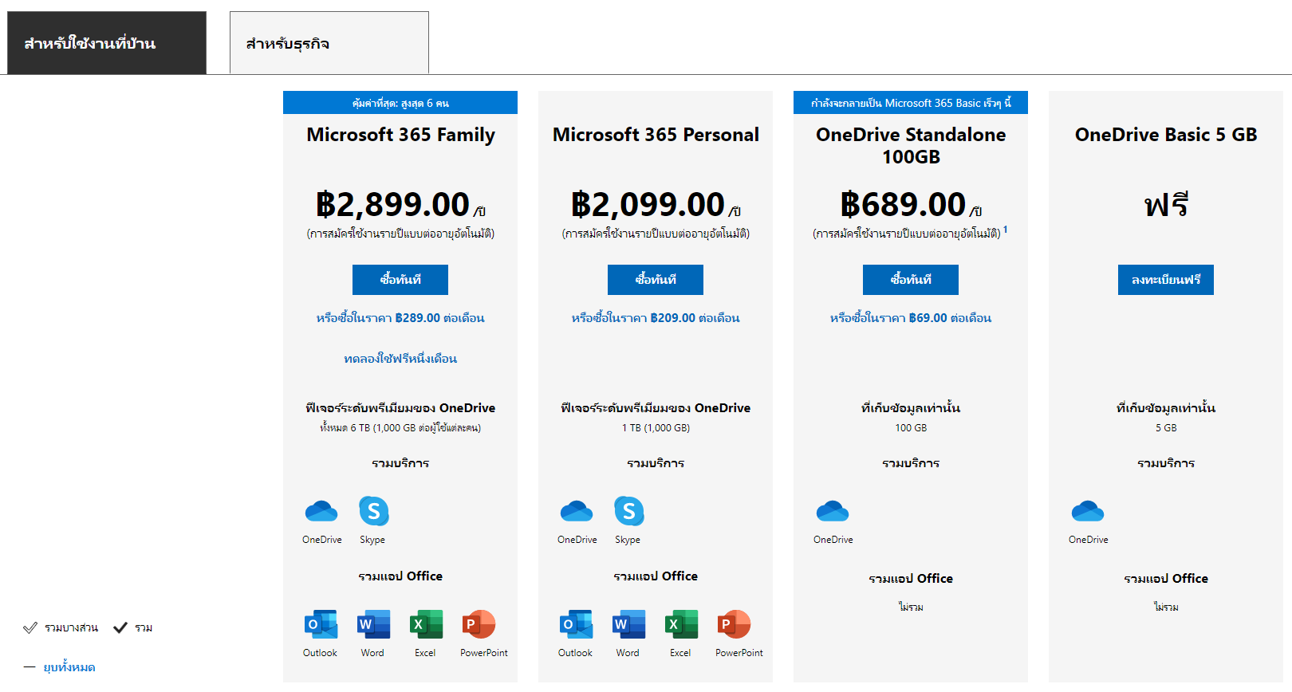This screenshot has height=692, width=1292.
Task: Open the ฿69.00 per month purchase link
Action: pos(911,318)
